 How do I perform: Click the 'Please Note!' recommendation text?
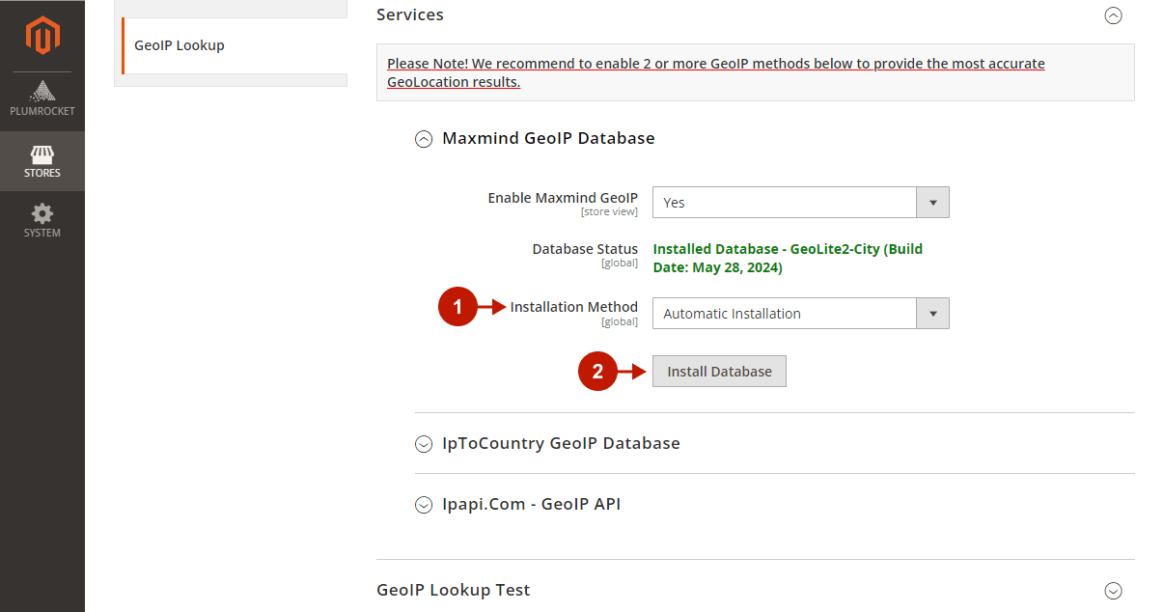[716, 72]
